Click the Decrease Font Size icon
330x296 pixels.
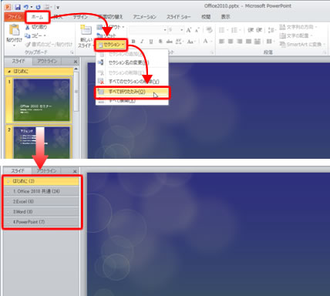(x=197, y=30)
